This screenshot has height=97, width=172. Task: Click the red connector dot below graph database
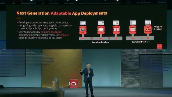click(x=148, y=38)
